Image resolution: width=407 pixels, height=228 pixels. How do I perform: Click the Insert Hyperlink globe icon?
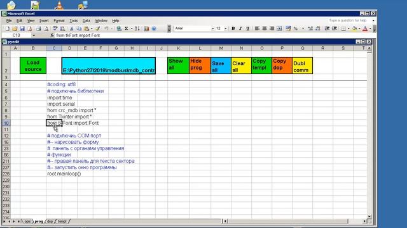pyautogui.click(x=119, y=28)
